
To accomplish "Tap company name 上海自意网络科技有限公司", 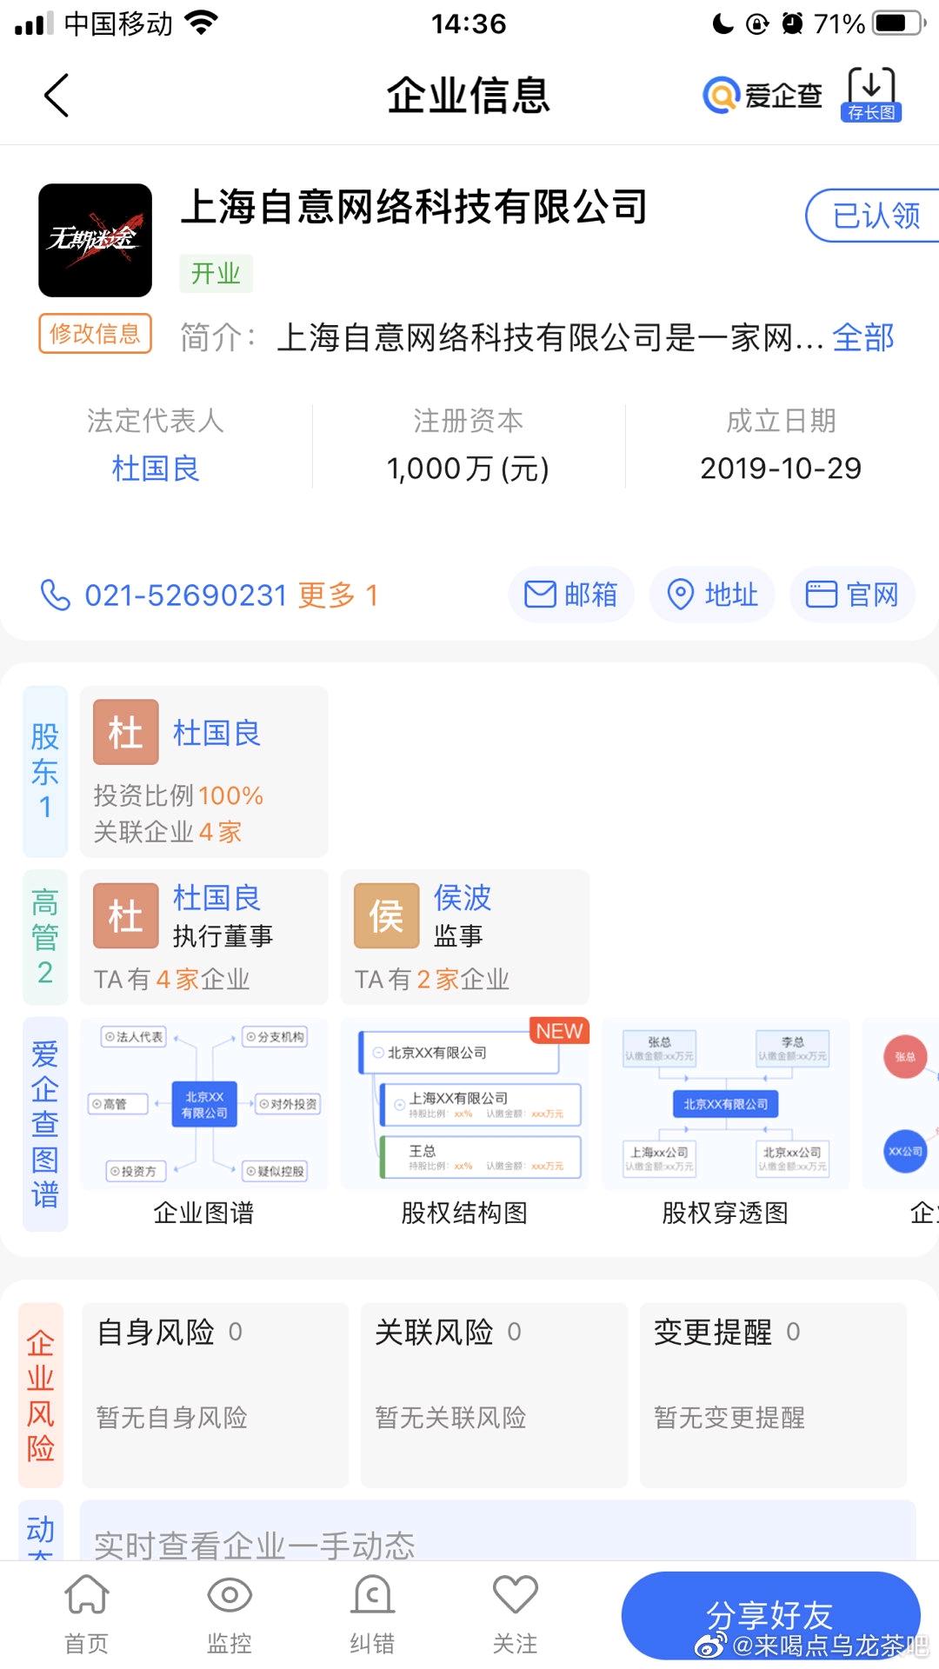I will (414, 207).
